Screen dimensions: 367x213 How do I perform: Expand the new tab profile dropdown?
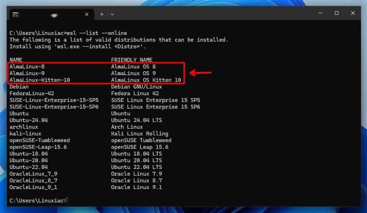click(x=112, y=14)
